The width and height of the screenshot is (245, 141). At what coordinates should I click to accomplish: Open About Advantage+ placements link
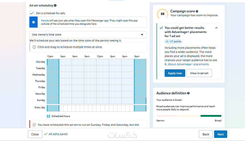[x=188, y=64]
